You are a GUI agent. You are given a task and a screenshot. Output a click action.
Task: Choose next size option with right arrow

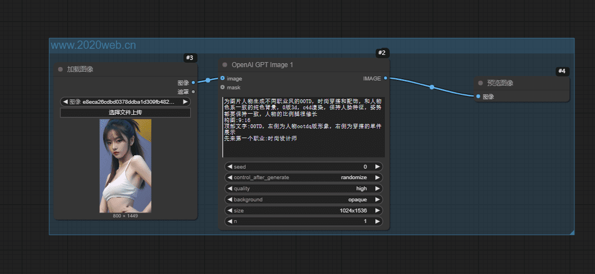[x=378, y=211]
